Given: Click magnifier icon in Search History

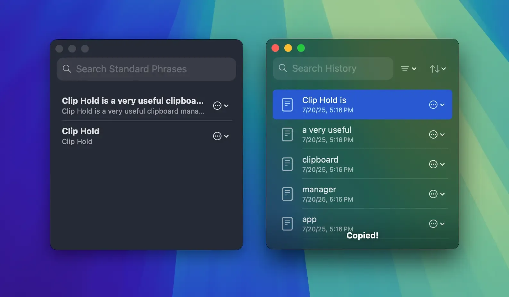Looking at the screenshot, I should pyautogui.click(x=283, y=68).
